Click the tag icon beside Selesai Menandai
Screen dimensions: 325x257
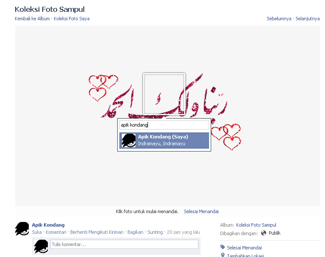tap(223, 247)
